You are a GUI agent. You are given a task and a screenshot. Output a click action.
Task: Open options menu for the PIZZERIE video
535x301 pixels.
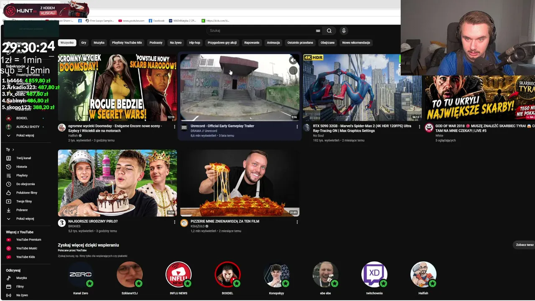[x=297, y=222]
